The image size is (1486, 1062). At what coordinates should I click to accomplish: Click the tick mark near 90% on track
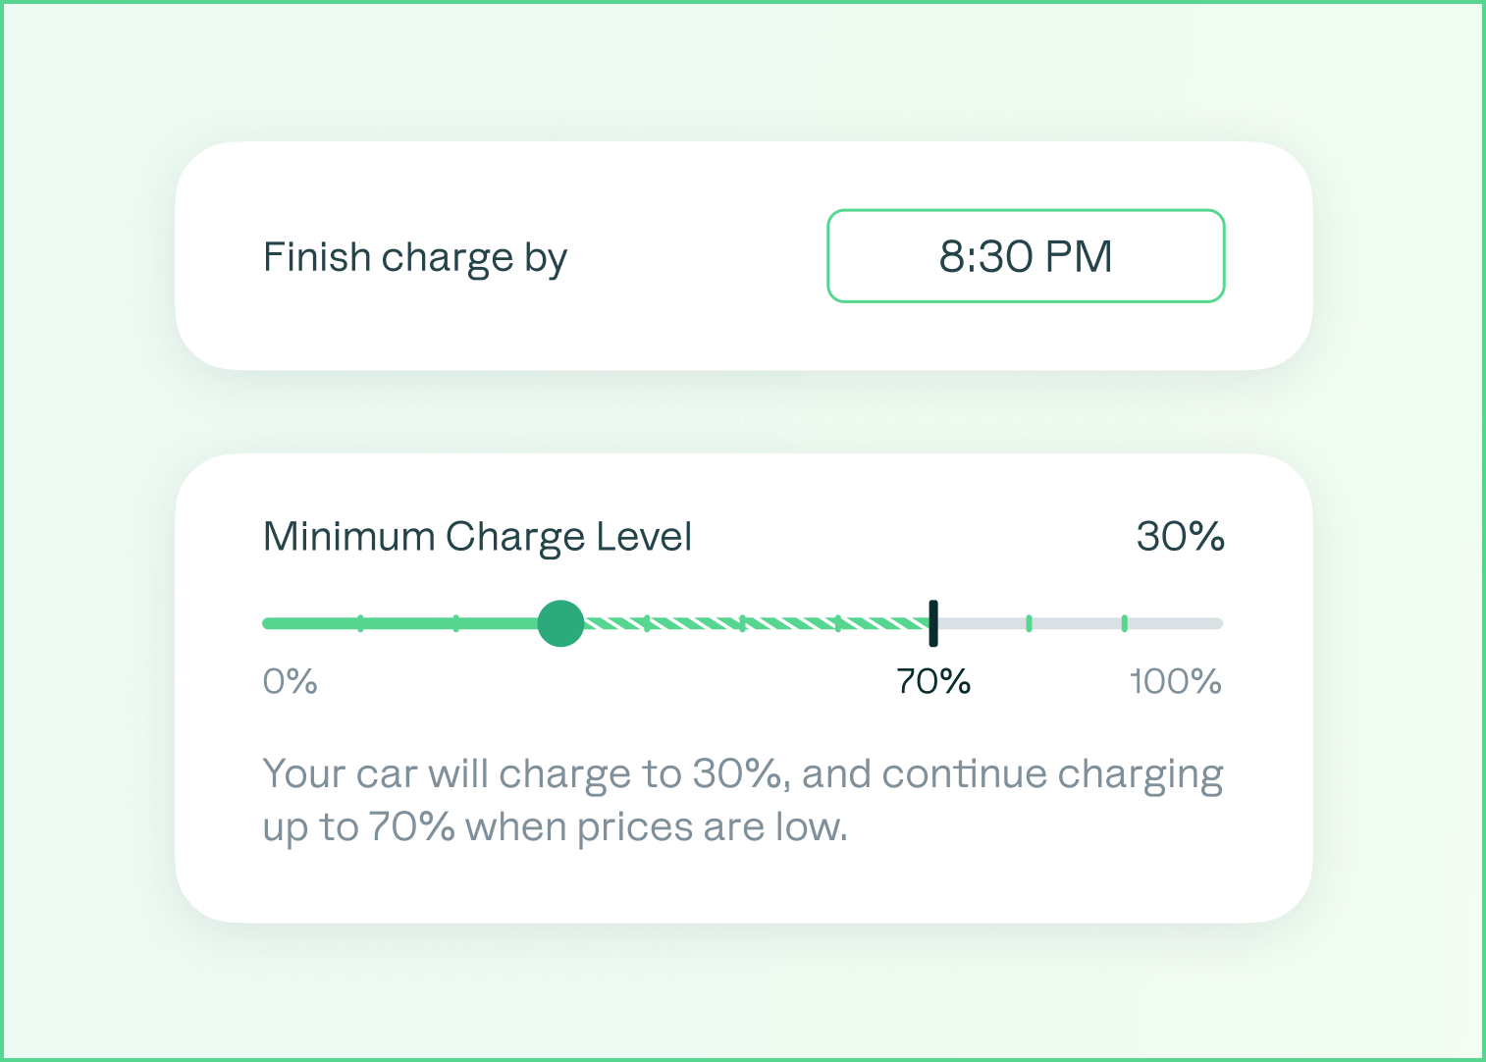coord(1125,622)
